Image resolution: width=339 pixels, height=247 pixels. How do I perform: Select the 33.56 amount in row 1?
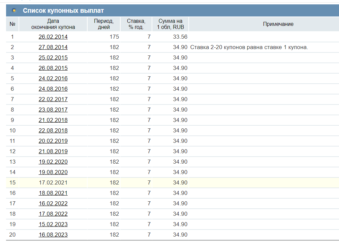coord(180,37)
